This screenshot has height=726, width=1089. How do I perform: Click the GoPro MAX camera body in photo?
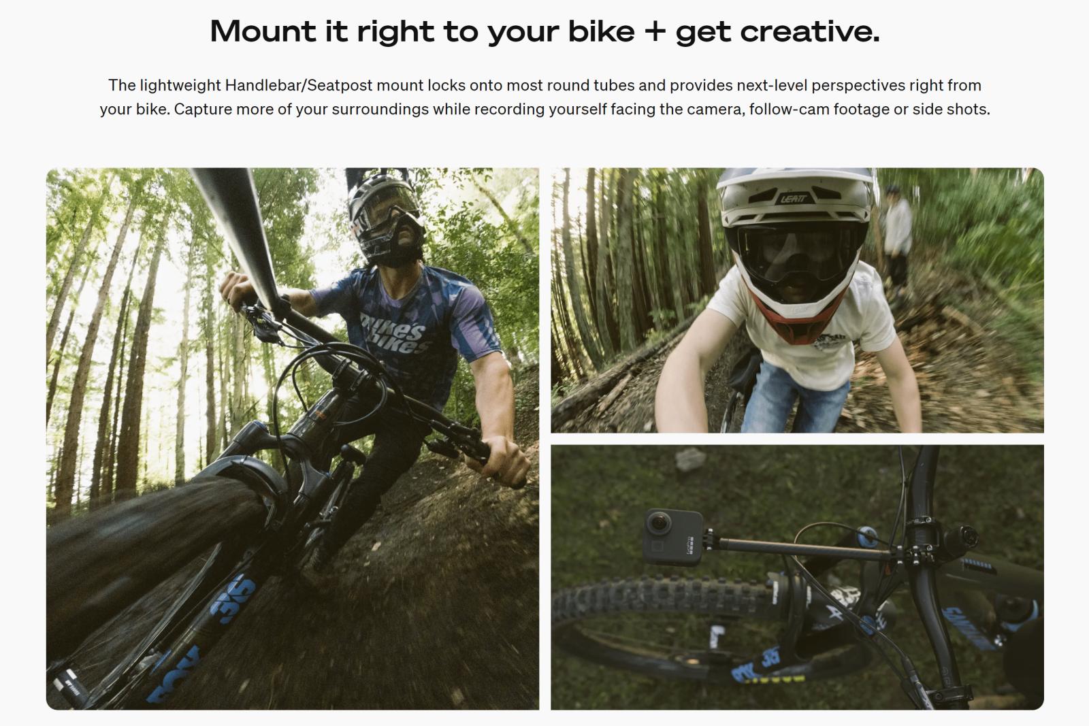click(x=673, y=537)
